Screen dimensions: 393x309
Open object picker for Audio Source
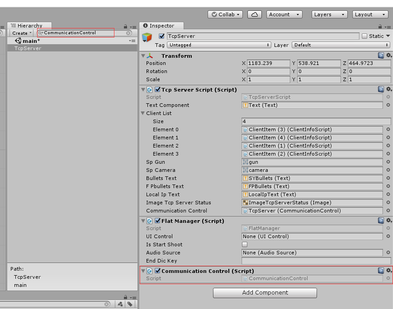tap(388, 253)
